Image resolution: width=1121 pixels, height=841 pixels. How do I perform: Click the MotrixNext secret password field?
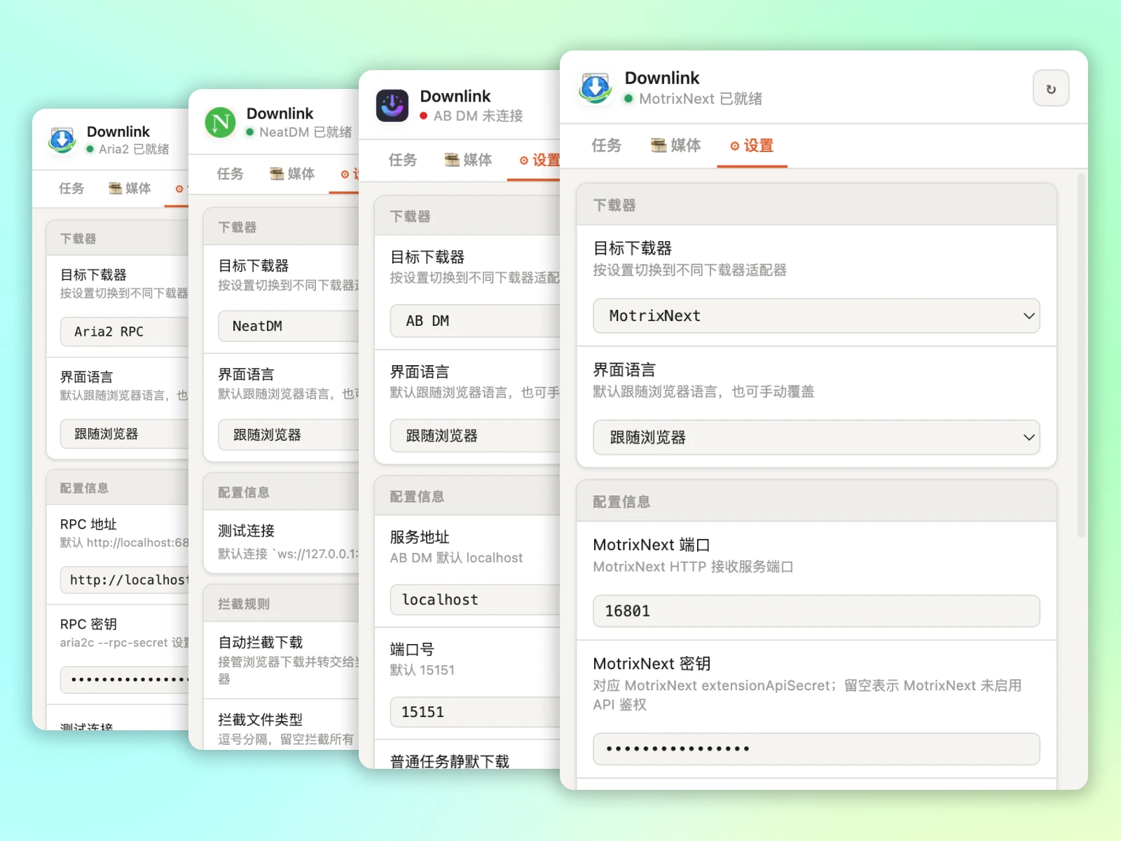(x=816, y=749)
